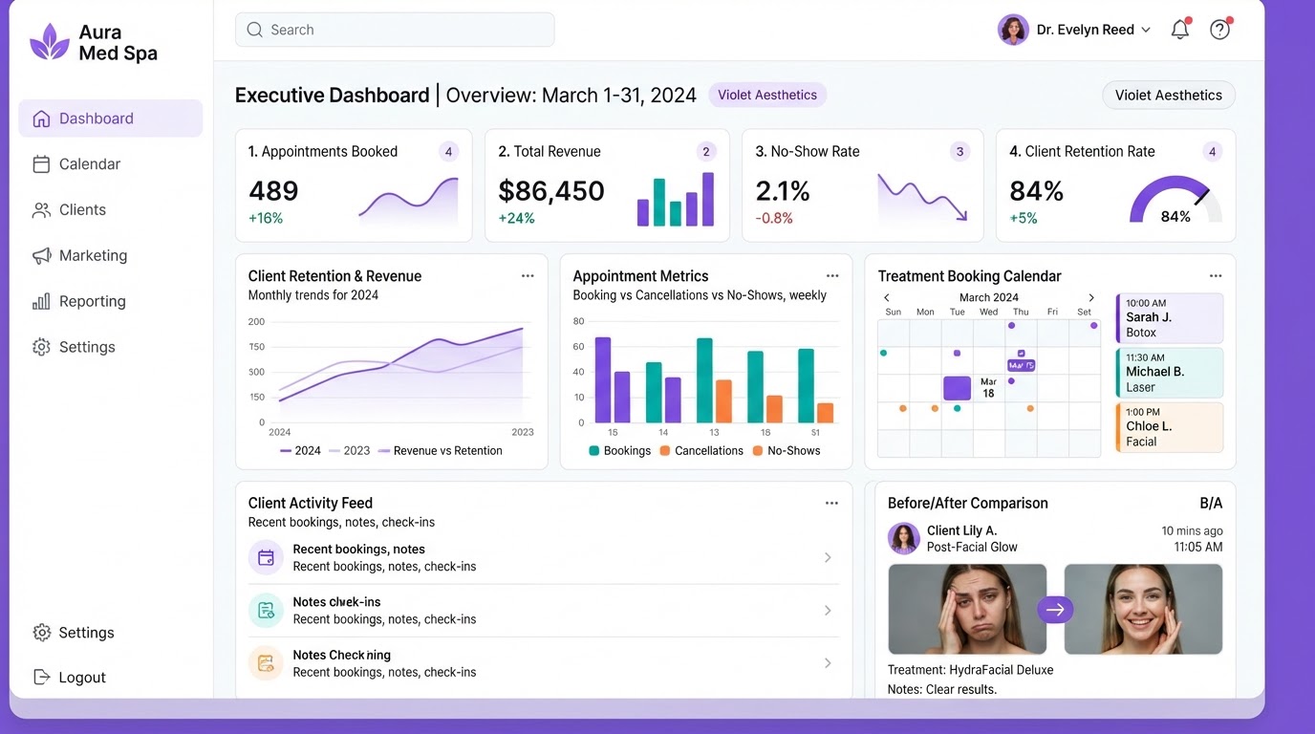
Task: Open Michael B. Laser 11:30 AM appointment
Action: [x=1170, y=373]
